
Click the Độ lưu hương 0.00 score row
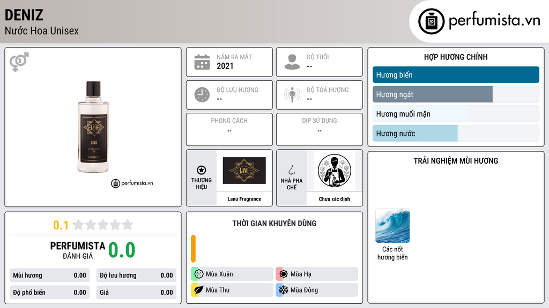tap(136, 275)
